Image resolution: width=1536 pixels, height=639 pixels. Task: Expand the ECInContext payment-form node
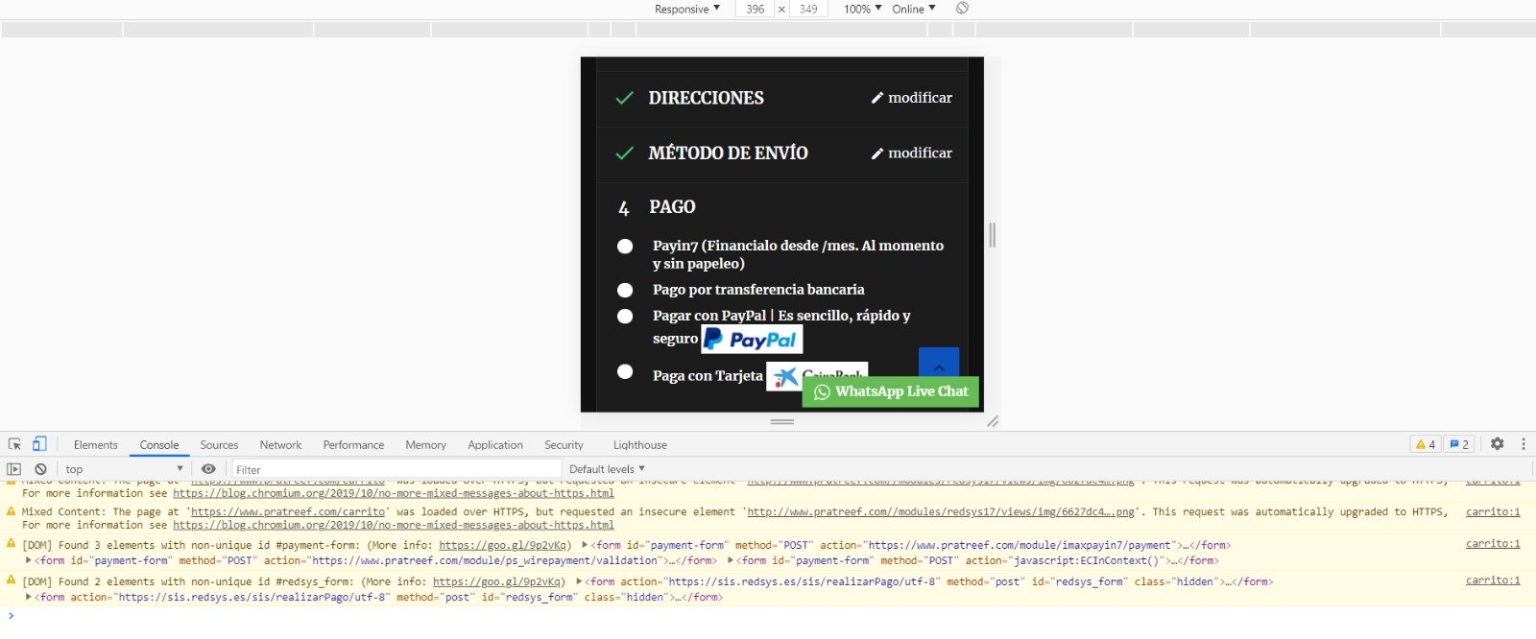pyautogui.click(x=731, y=560)
